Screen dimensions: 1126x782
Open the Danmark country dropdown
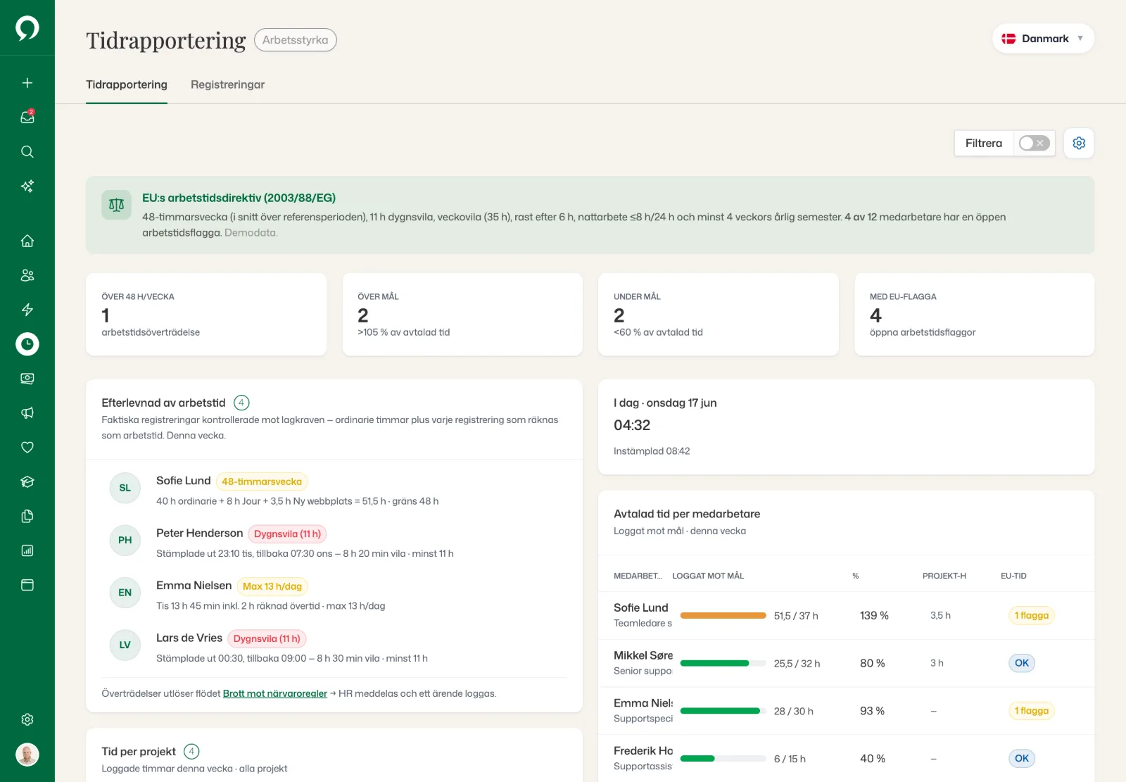pyautogui.click(x=1043, y=39)
